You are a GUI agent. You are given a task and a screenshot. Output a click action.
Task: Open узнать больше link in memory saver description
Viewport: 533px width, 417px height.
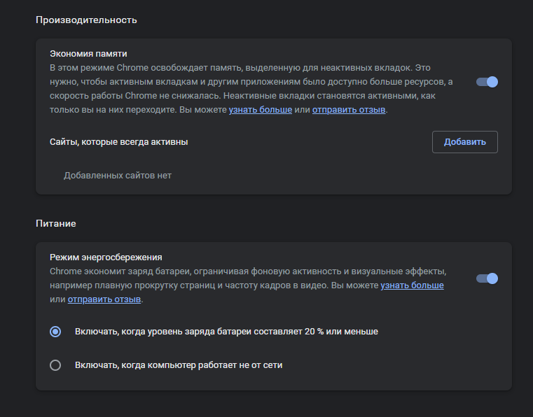point(260,110)
